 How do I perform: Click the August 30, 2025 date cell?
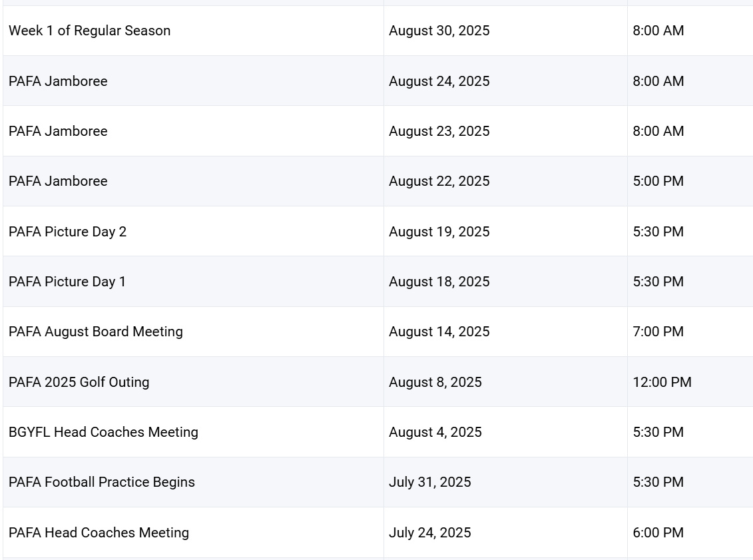(x=439, y=31)
